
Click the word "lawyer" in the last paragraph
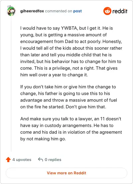coord(86,119)
